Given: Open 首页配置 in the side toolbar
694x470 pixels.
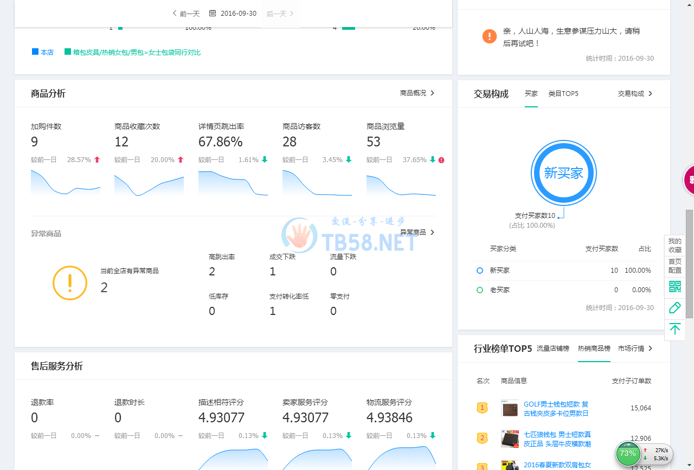Looking at the screenshot, I should pyautogui.click(x=675, y=266).
